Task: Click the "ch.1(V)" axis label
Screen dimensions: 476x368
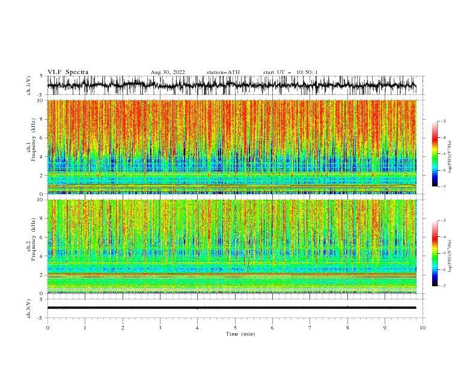Action: pyautogui.click(x=29, y=85)
